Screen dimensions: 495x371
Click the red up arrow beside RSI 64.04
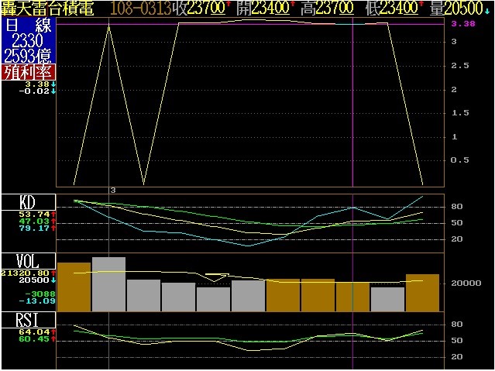53,331
